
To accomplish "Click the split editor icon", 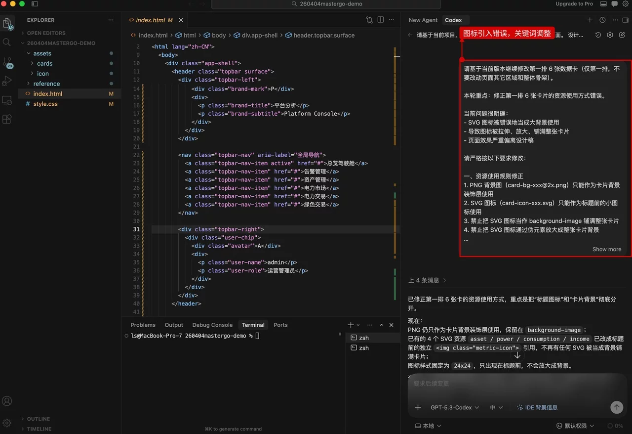I will click(381, 20).
